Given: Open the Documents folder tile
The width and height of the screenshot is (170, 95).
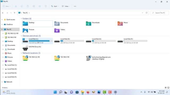Looking at the screenshot, I should [69, 24].
